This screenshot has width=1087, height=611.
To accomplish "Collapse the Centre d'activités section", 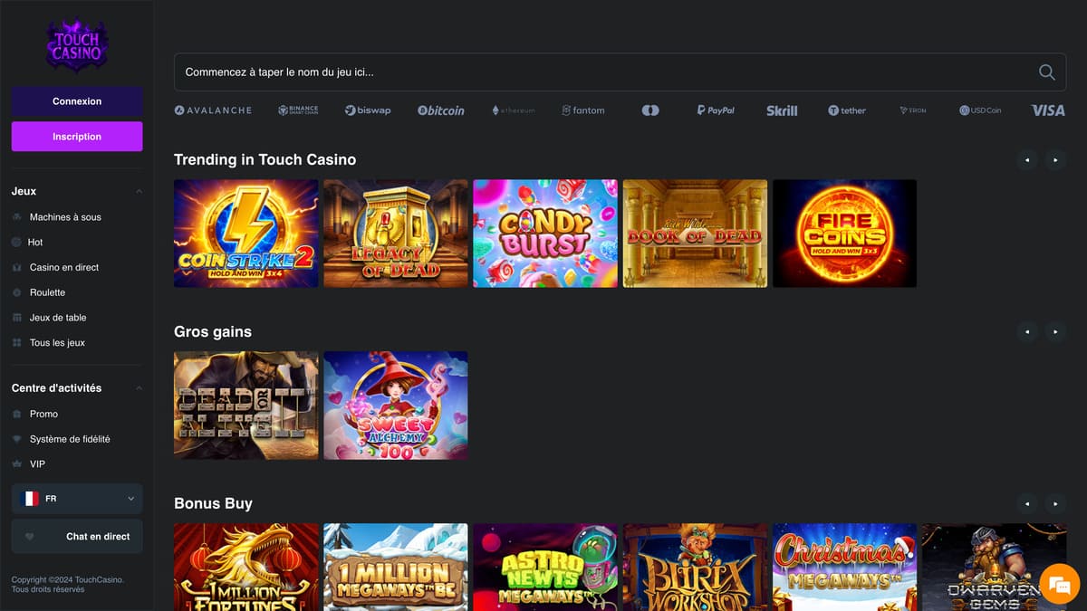I will coord(138,387).
